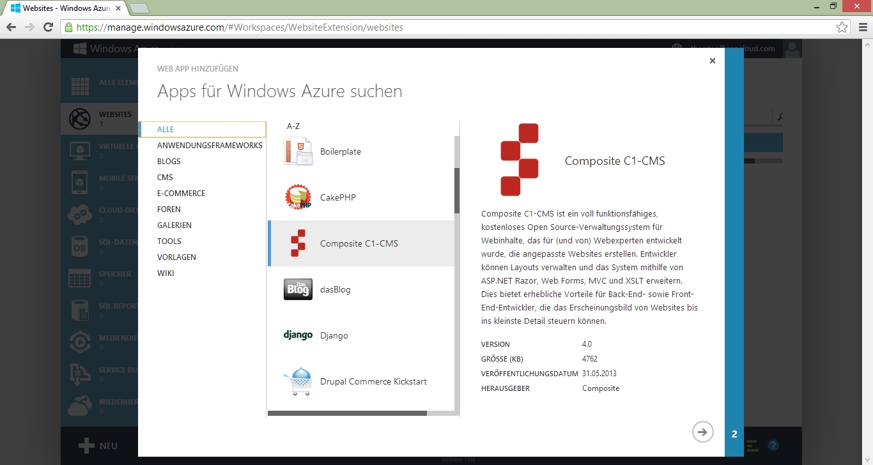873x465 pixels.
Task: Filter by ANWENDUNGSFRAMEWORKS category
Action: click(x=210, y=146)
